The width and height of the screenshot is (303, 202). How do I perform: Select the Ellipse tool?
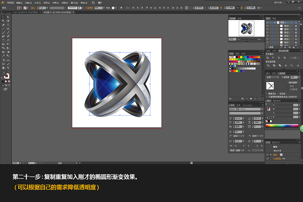[x=8, y=29]
